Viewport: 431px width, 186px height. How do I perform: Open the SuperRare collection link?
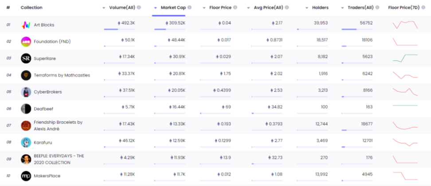[x=45, y=59]
